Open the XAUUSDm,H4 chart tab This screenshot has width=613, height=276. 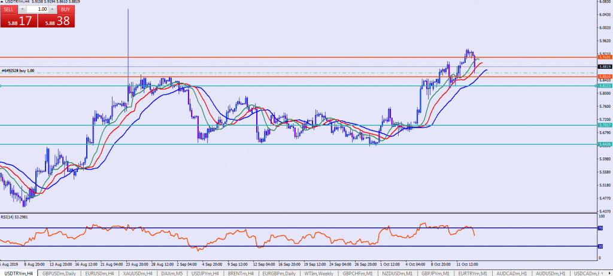135,272
